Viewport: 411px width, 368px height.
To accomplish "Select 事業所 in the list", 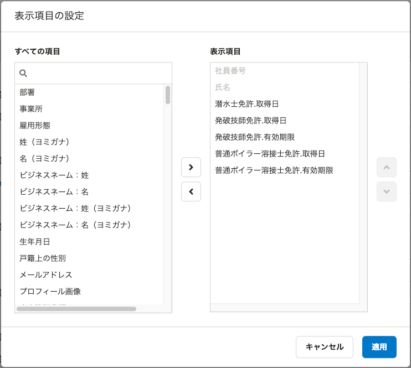I will 31,109.
